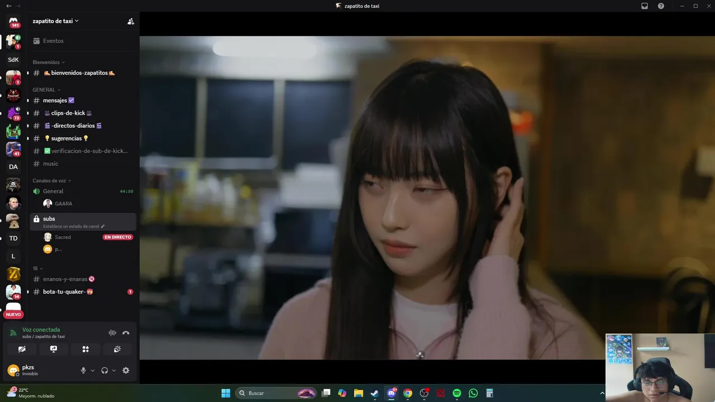The image size is (715, 402).
Task: Select the SdK server in server list
Action: point(13,60)
